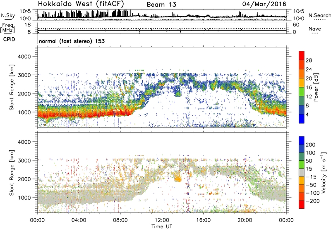The height and width of the screenshot is (229, 331).
Task: Pick the grey segment of Velocity colorbar
Action: (302, 173)
